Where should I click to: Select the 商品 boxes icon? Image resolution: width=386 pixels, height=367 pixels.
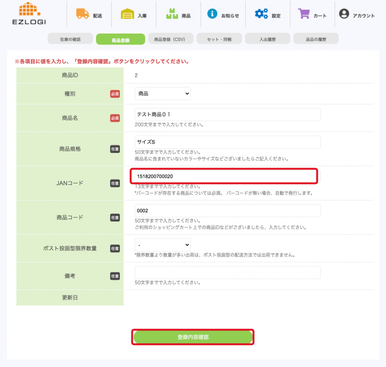(172, 14)
